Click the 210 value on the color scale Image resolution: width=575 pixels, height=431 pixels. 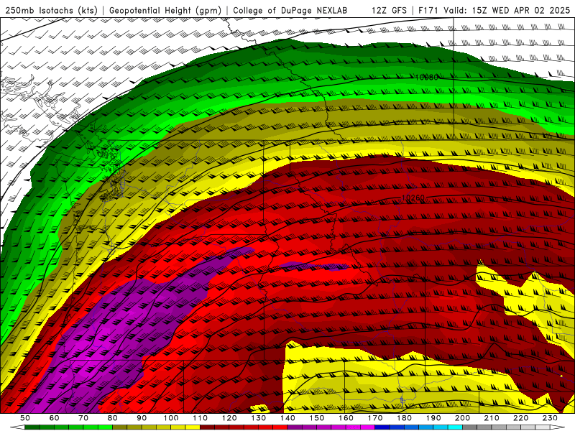(492, 418)
